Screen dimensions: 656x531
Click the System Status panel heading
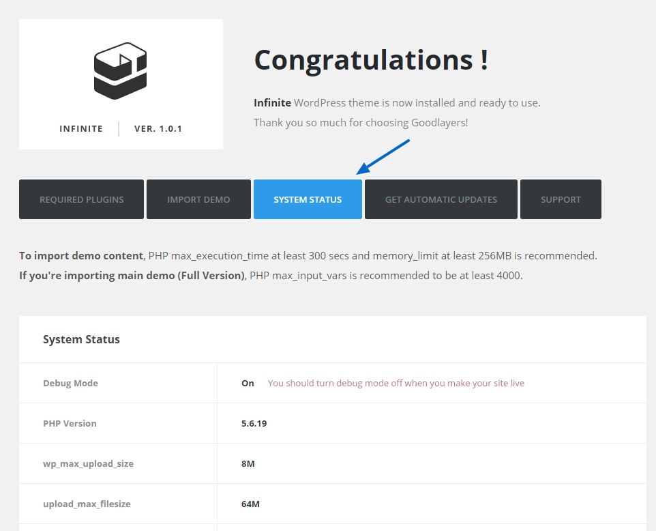[81, 339]
